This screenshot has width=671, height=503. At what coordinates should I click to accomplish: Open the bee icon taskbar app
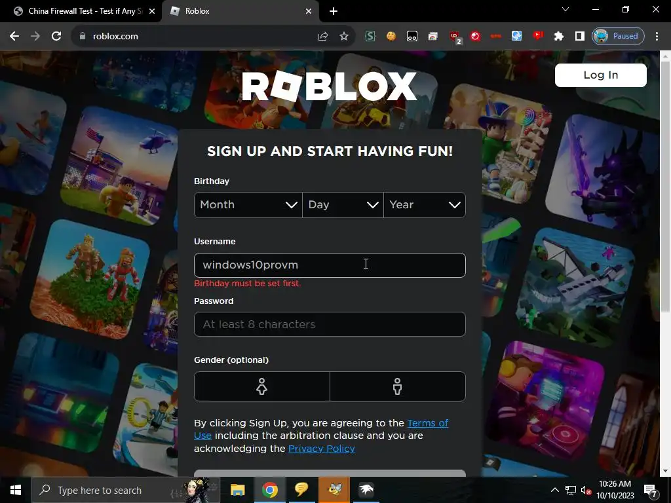click(x=334, y=490)
